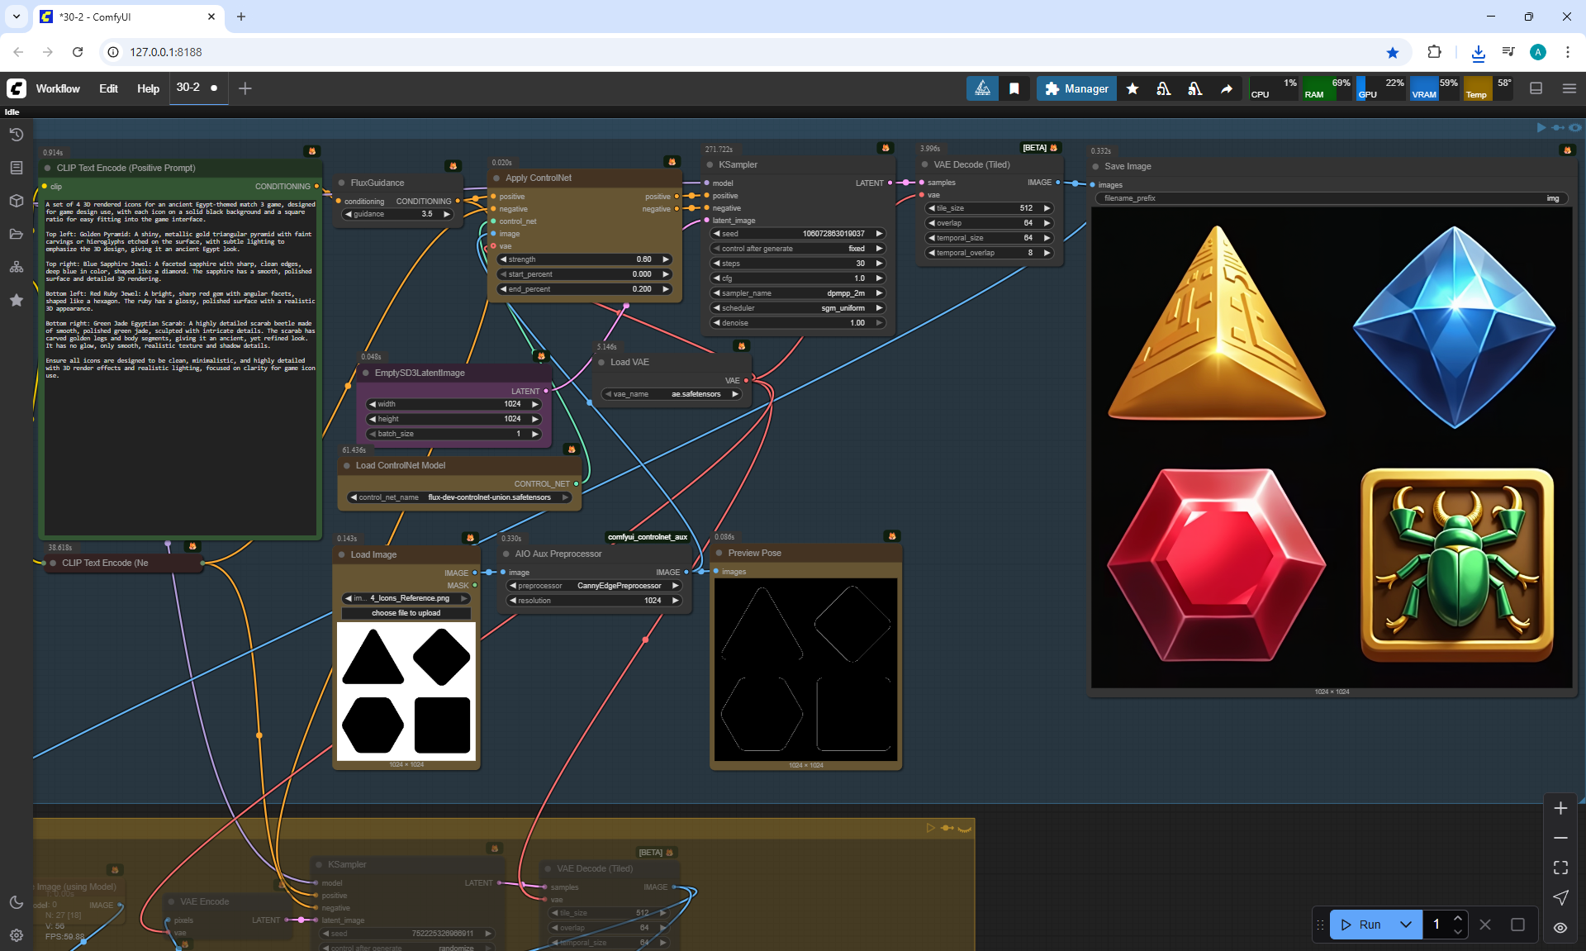Open the node library sidebar icon
Image resolution: width=1586 pixels, height=951 pixels.
[x=16, y=168]
